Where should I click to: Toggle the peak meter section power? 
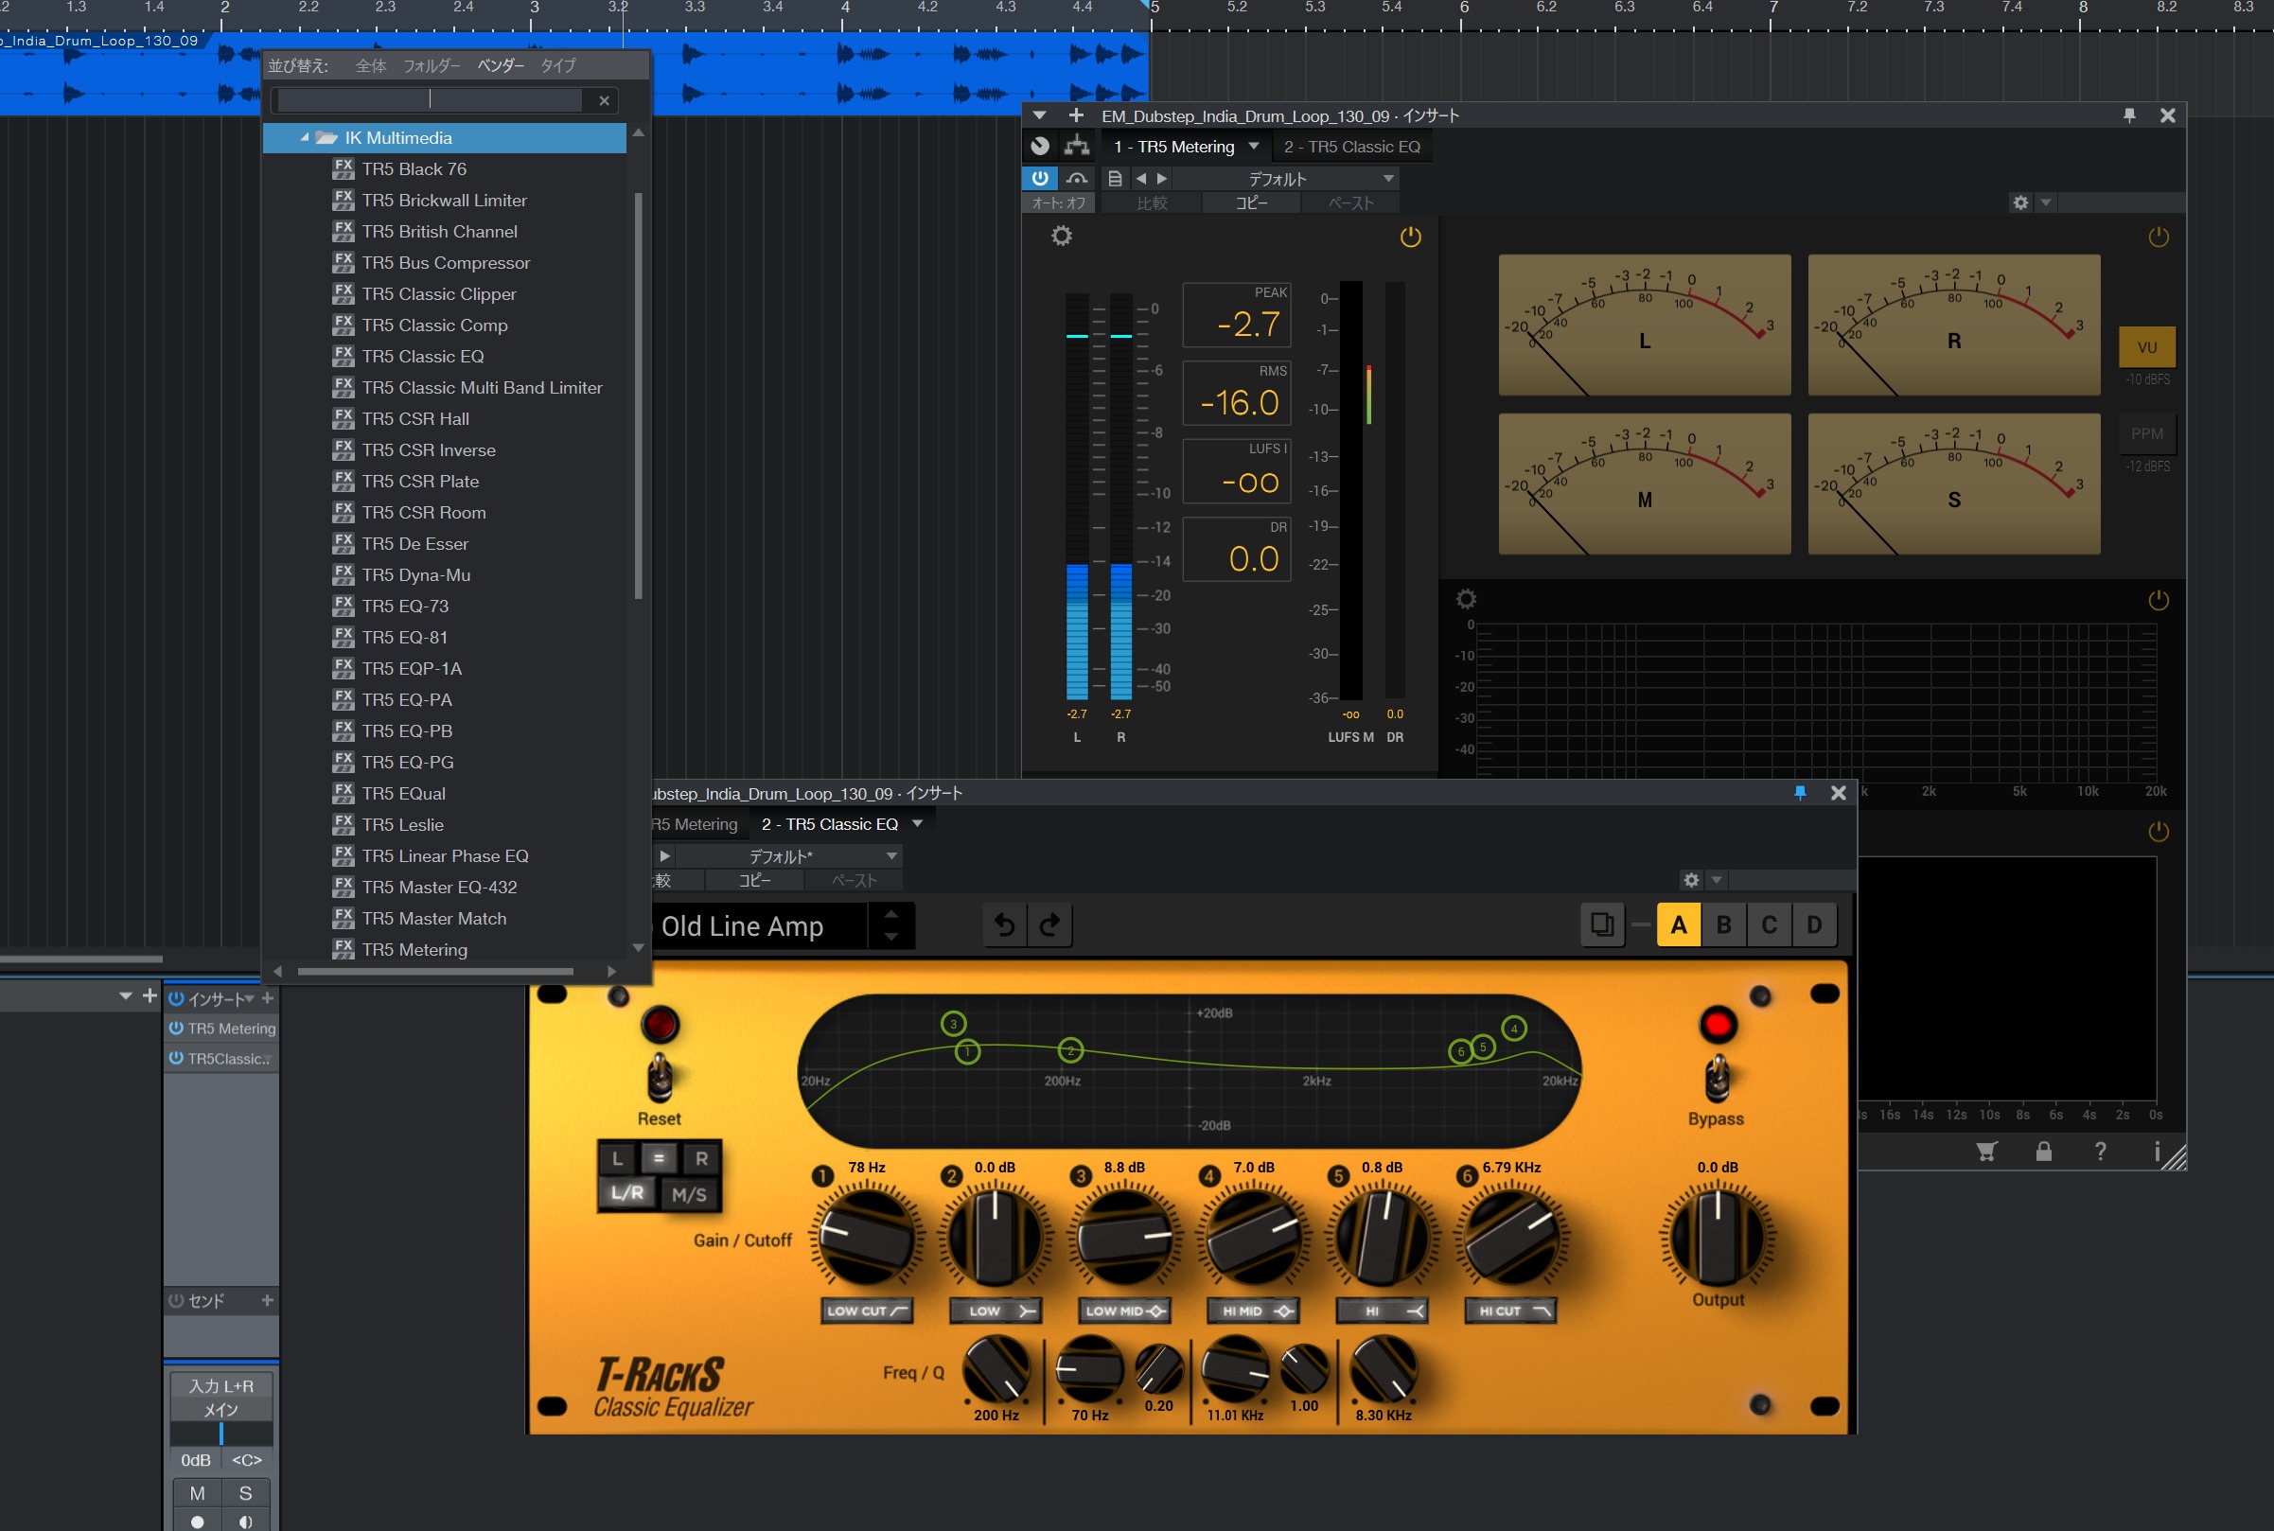[x=1411, y=237]
